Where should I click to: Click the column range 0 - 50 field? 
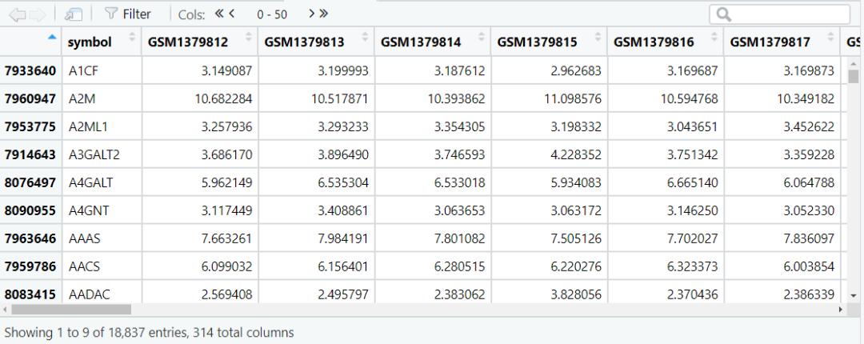coord(272,15)
